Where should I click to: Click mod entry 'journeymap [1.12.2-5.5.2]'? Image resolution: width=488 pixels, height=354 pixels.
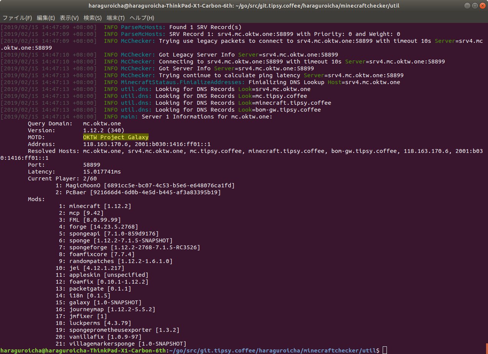click(x=105, y=309)
